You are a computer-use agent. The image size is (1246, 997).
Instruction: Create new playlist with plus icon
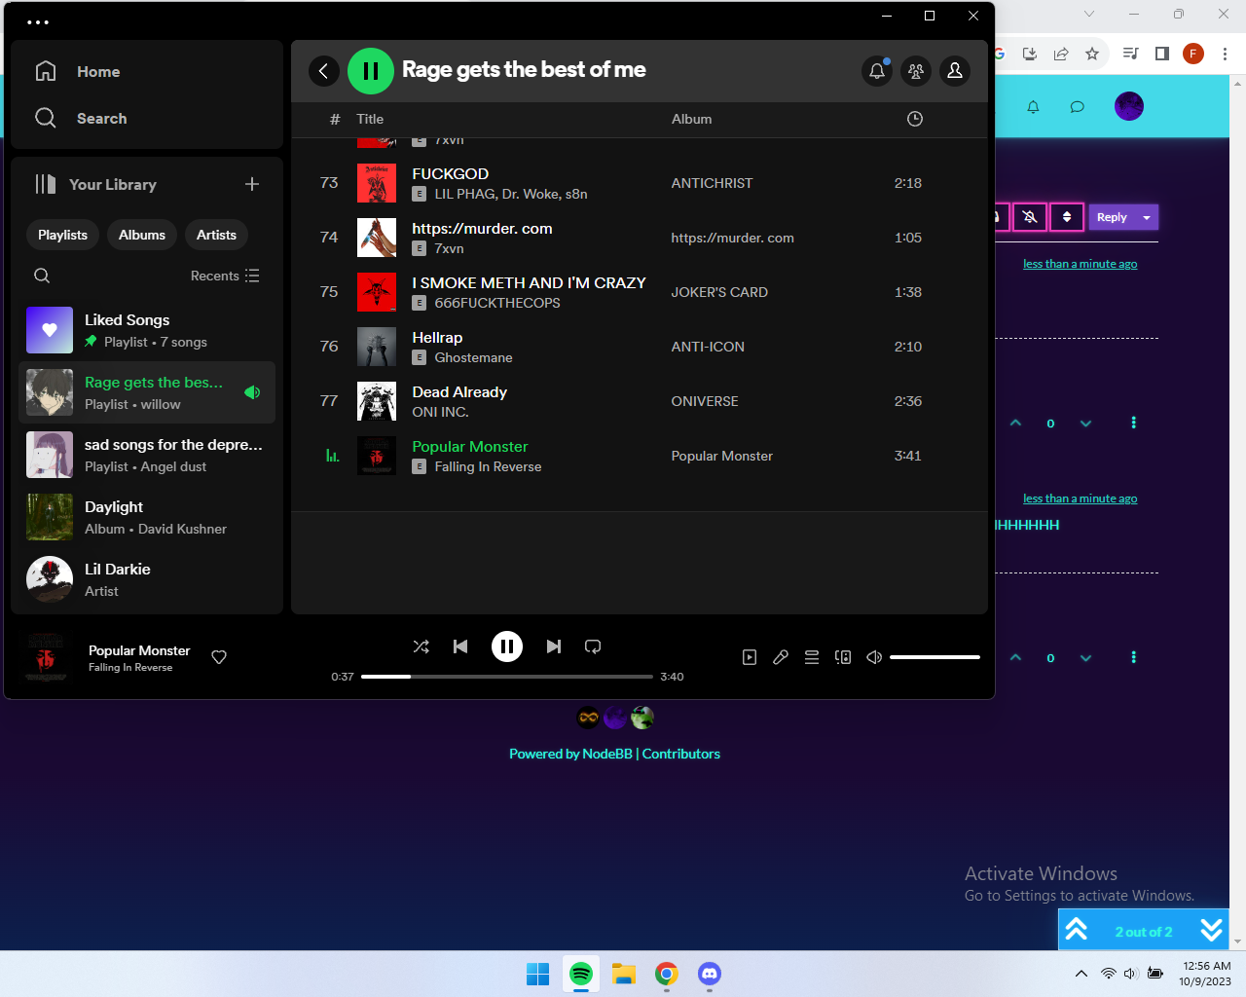click(252, 184)
